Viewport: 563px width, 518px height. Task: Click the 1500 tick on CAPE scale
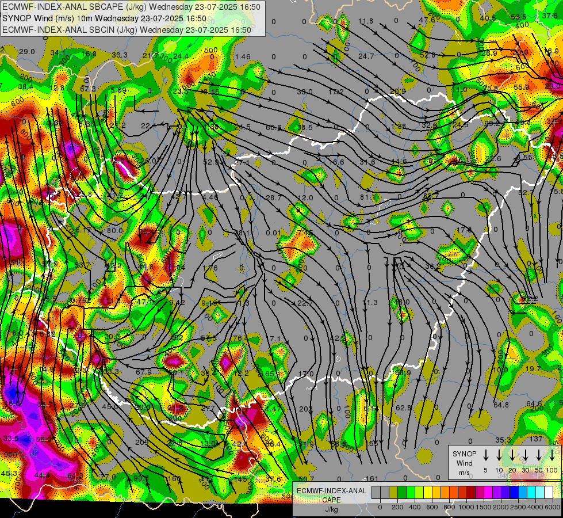484,507
